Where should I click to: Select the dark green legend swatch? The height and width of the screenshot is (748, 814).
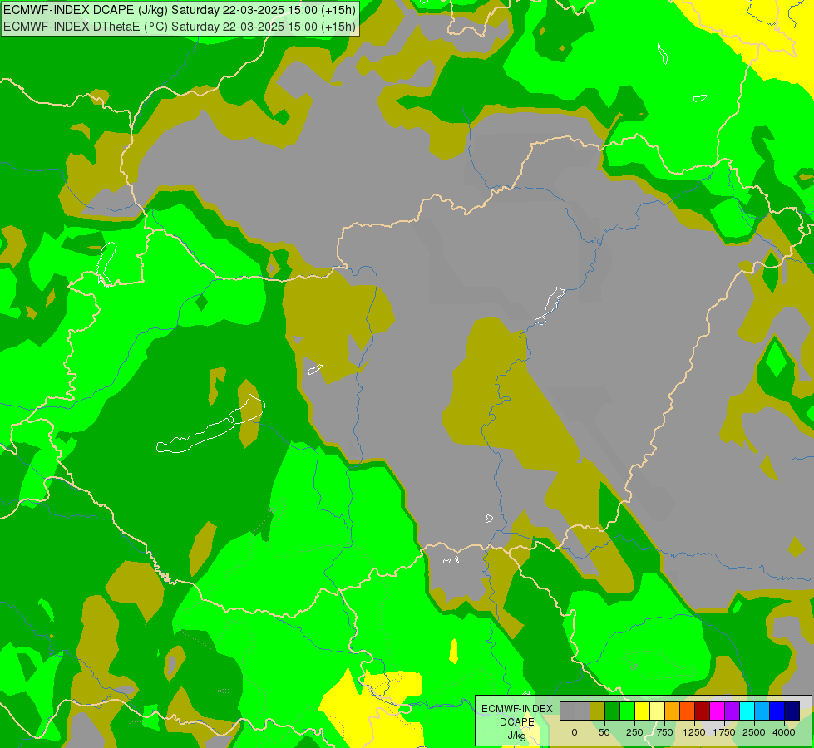coord(613,711)
